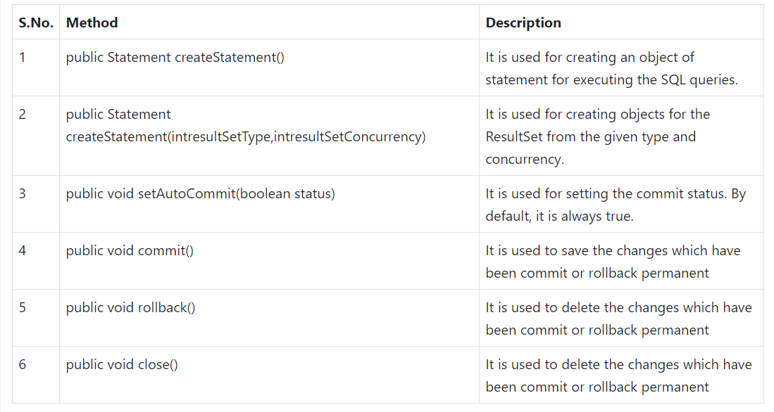The image size is (774, 412).
Task: Click serial number 6 beside close()
Action: [x=23, y=364]
